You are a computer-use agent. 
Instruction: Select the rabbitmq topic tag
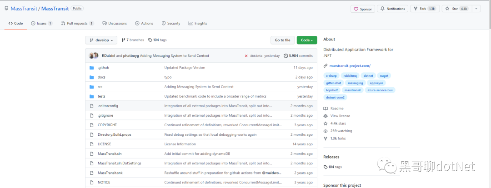coord(350,76)
